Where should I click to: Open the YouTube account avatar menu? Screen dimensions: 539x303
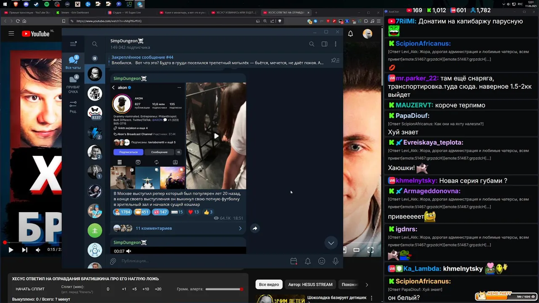point(368,34)
